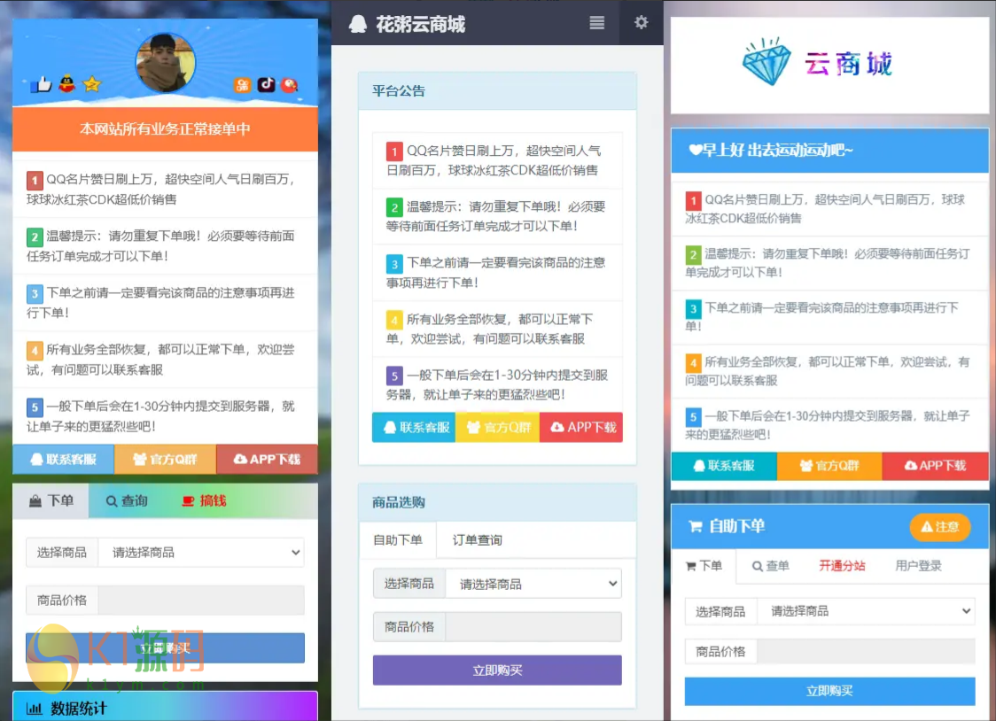The image size is (996, 721).
Task: Click the purple 立即购买 button
Action: tap(497, 671)
